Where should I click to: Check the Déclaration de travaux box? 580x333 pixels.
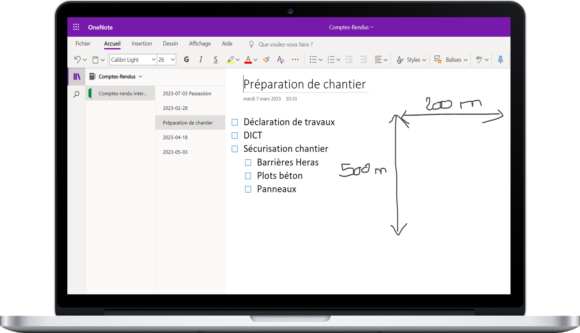(x=235, y=122)
